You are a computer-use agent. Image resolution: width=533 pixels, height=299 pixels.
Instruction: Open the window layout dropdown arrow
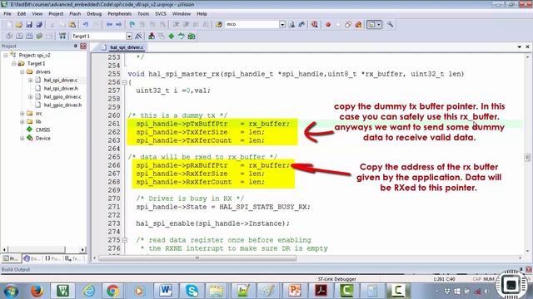click(x=379, y=24)
